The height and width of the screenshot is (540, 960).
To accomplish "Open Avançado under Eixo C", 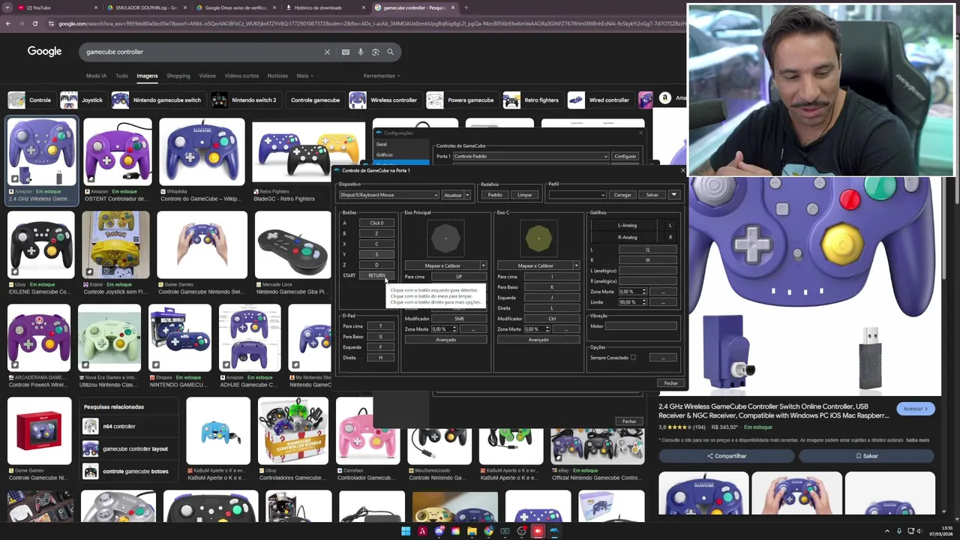I will [x=538, y=340].
